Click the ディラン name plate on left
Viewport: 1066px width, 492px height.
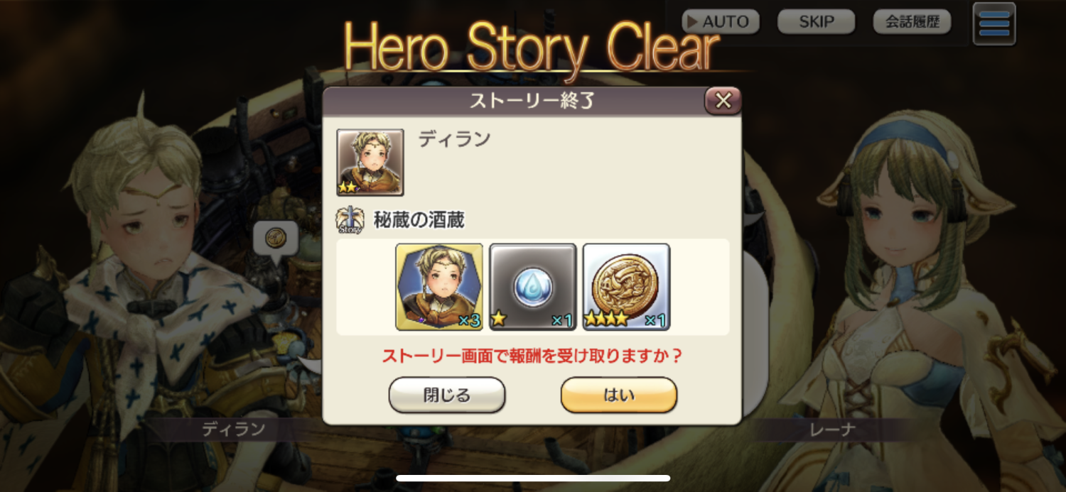coord(234,429)
